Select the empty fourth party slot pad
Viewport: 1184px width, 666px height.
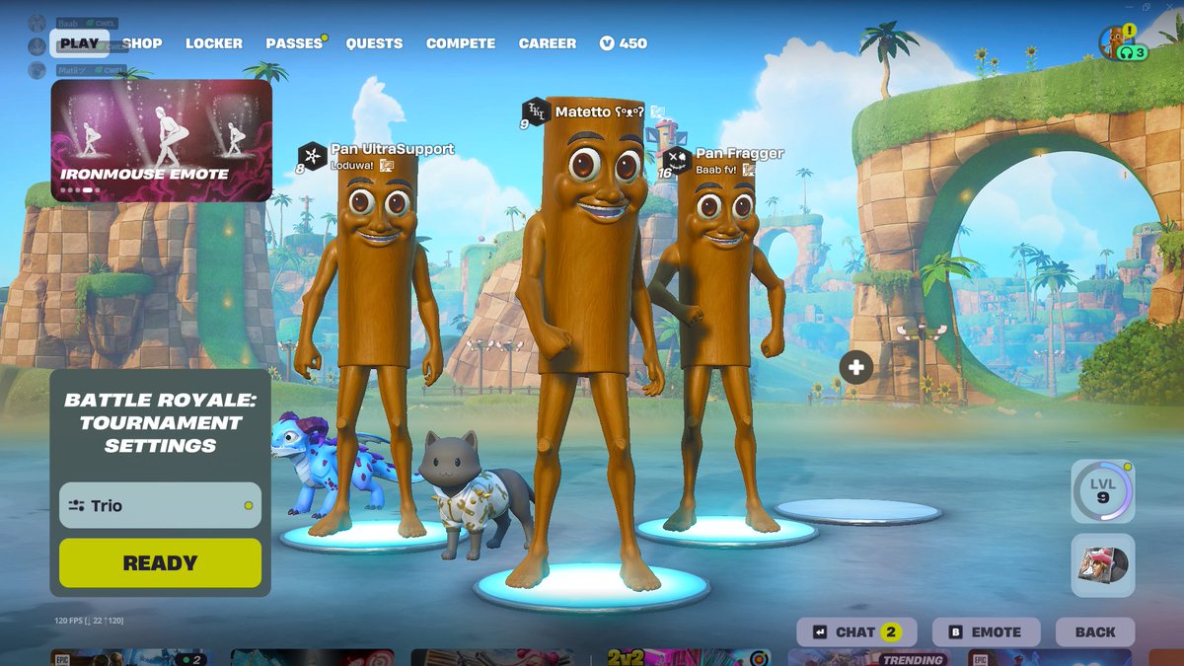pos(857,511)
